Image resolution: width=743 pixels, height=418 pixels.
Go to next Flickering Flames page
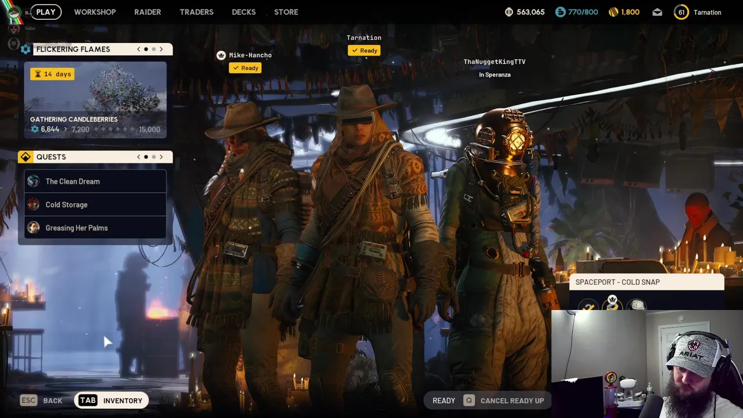coord(161,49)
